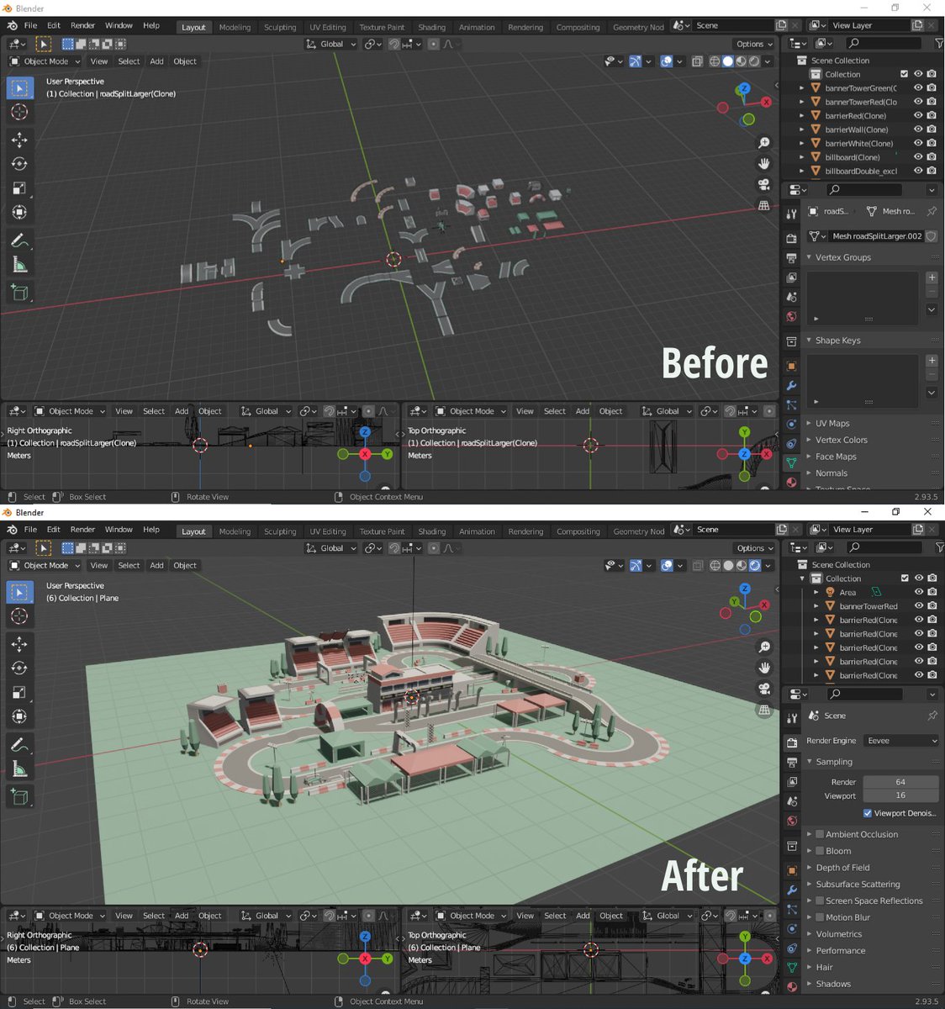Viewport: 945px width, 1009px height.
Task: Click the Select Box tool in After window
Action: [x=19, y=592]
